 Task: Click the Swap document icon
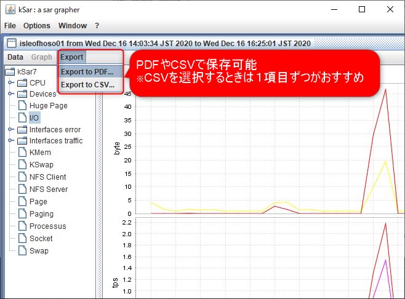coord(23,250)
